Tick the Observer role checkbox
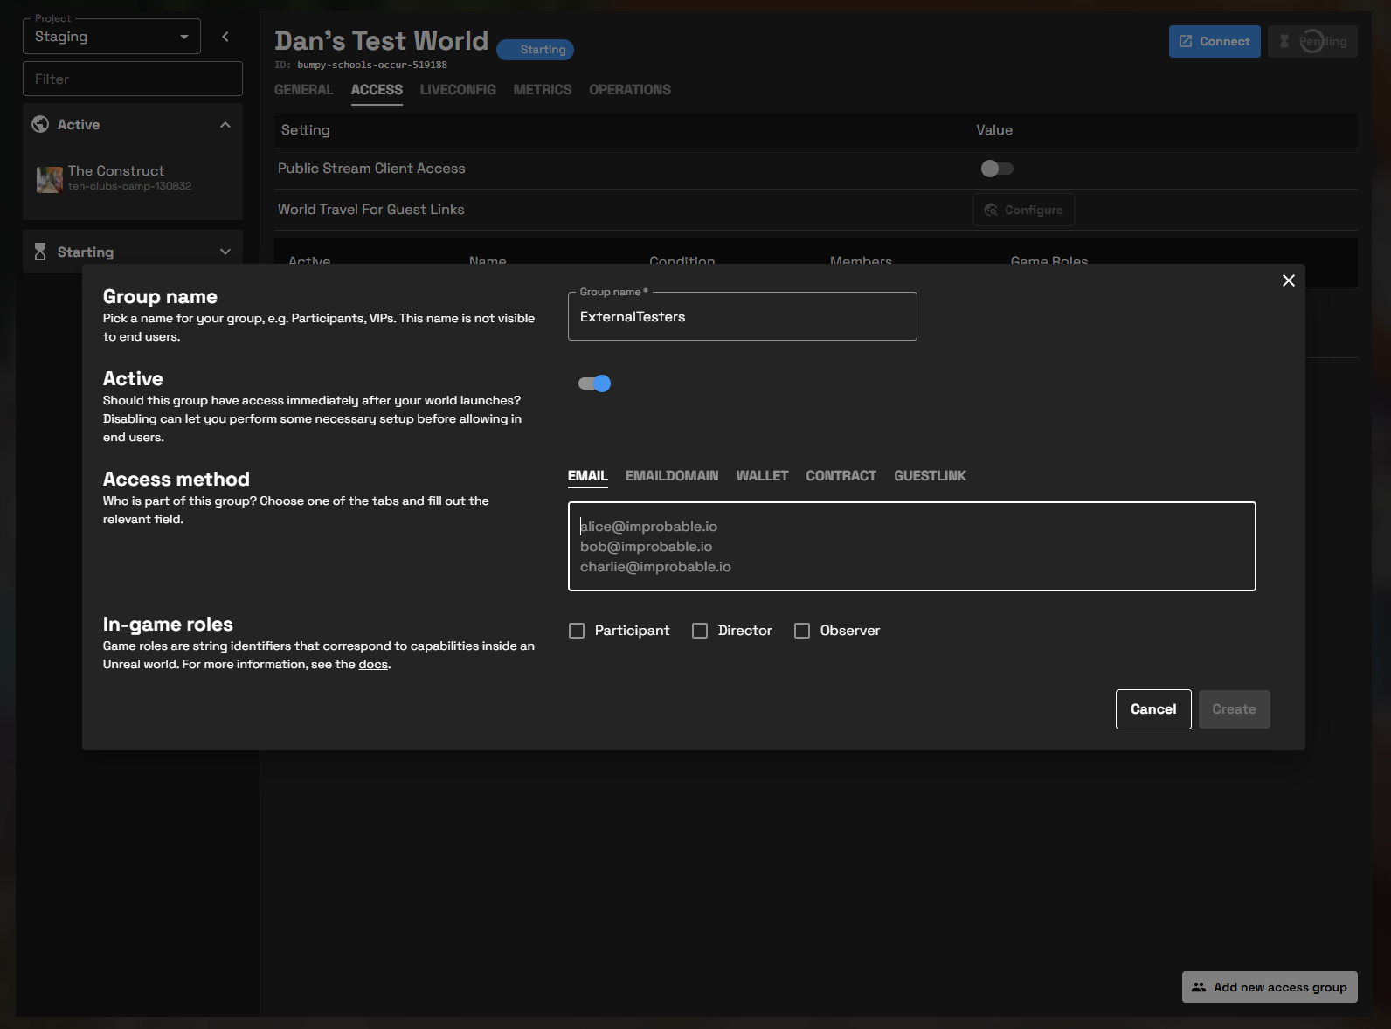 pos(802,631)
